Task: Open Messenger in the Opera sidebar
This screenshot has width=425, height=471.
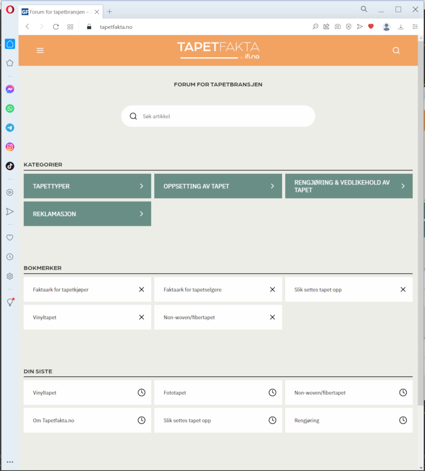Action: click(x=10, y=89)
